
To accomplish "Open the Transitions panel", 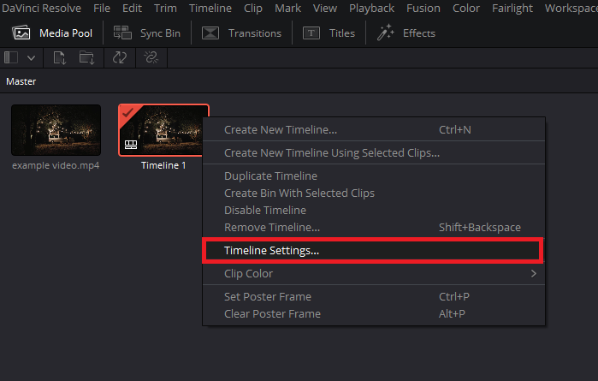I will point(241,33).
